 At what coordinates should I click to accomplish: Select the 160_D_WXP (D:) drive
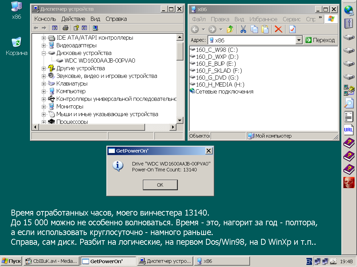(217, 57)
